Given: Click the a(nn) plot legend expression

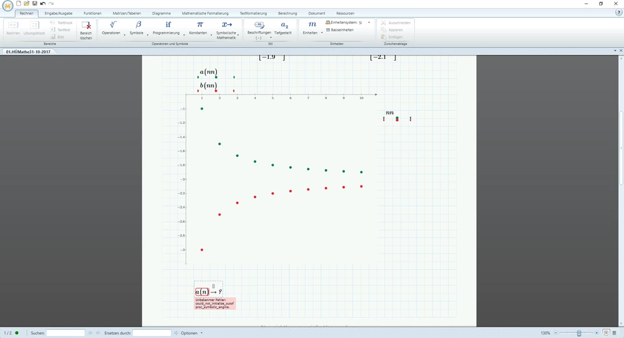Looking at the screenshot, I should (x=209, y=72).
